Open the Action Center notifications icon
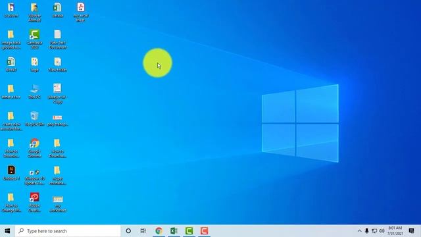The height and width of the screenshot is (237, 421). [411, 231]
